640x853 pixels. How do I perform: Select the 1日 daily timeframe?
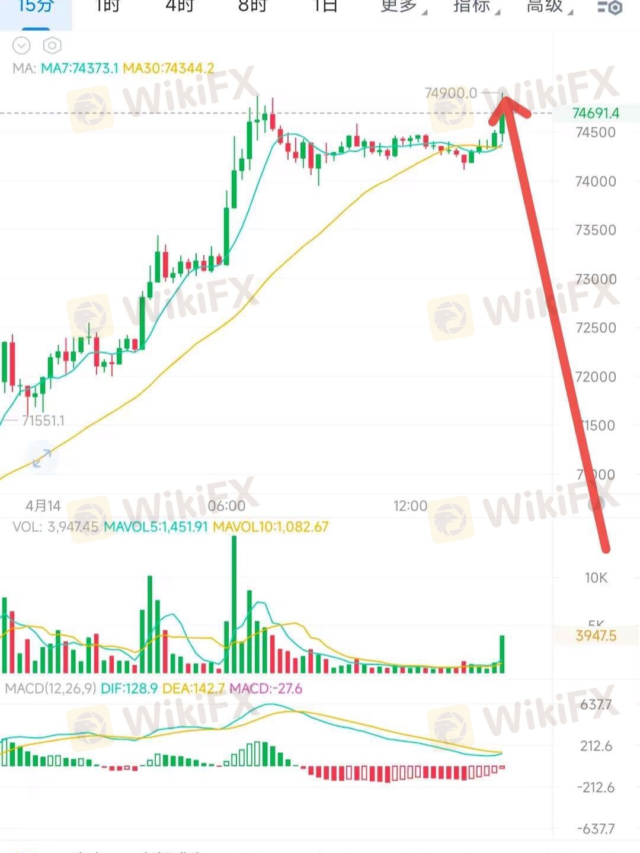pos(325,7)
